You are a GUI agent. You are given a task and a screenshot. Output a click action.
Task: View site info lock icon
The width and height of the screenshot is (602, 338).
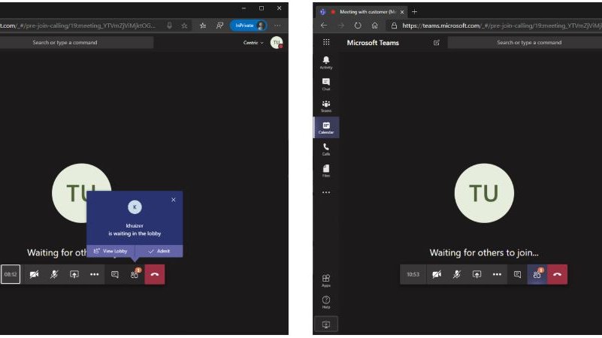[394, 26]
